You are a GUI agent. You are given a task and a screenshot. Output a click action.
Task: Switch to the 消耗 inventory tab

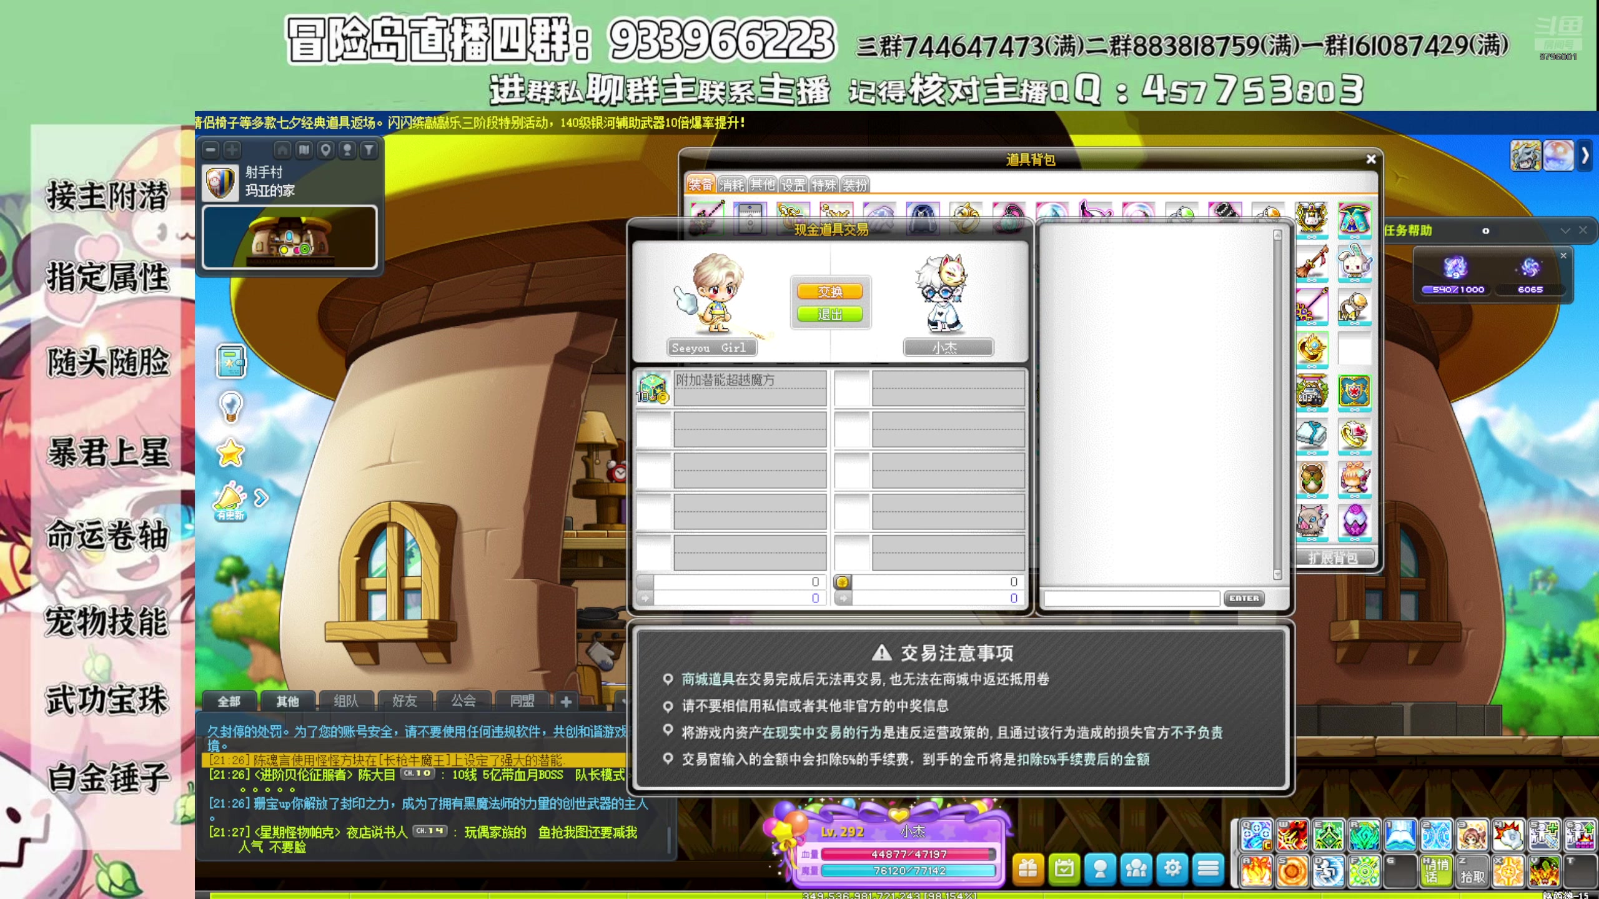[x=731, y=185]
